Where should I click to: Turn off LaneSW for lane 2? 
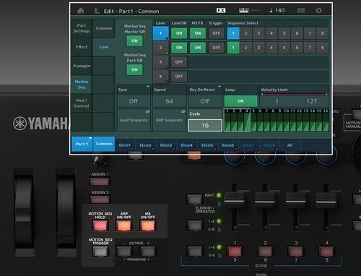pos(179,48)
